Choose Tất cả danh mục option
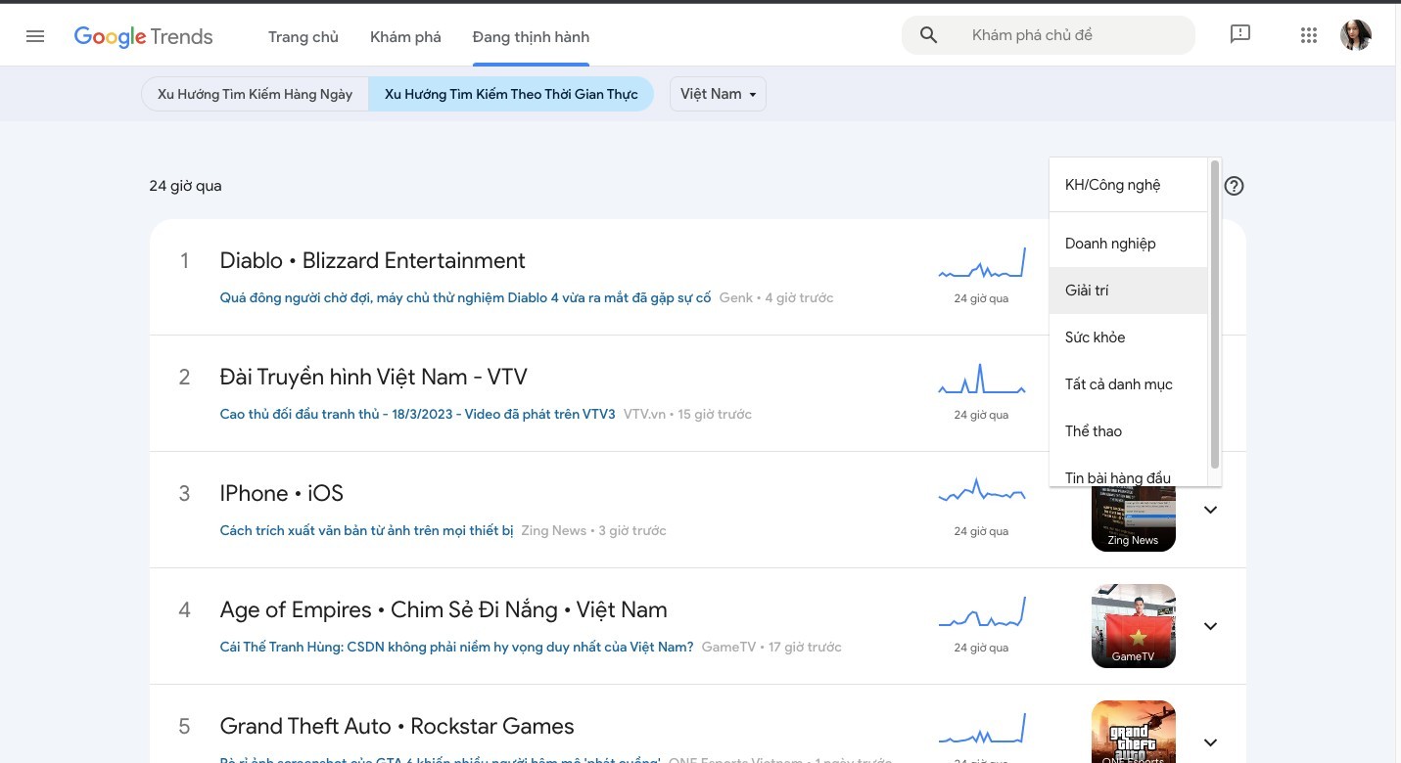Screen dimensions: 1401x763 coord(1129,384)
